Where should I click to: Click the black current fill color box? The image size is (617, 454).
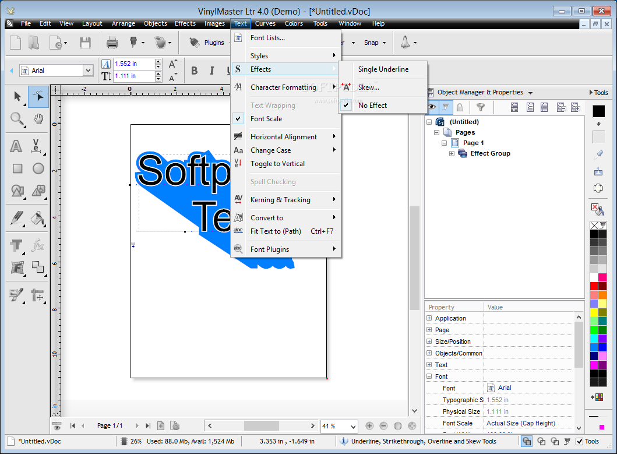pyautogui.click(x=598, y=111)
